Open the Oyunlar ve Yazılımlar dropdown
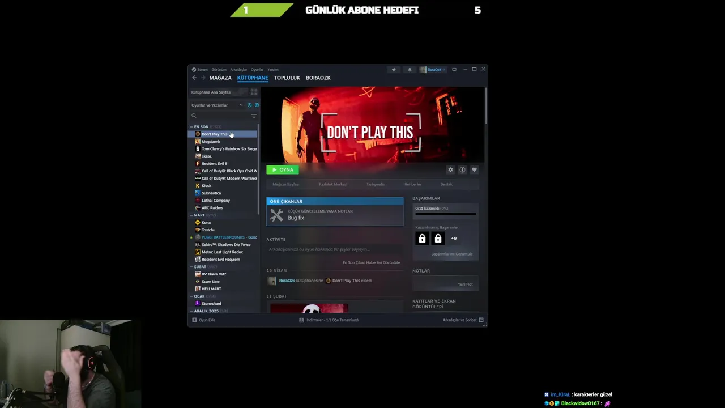The height and width of the screenshot is (408, 725). (217, 105)
